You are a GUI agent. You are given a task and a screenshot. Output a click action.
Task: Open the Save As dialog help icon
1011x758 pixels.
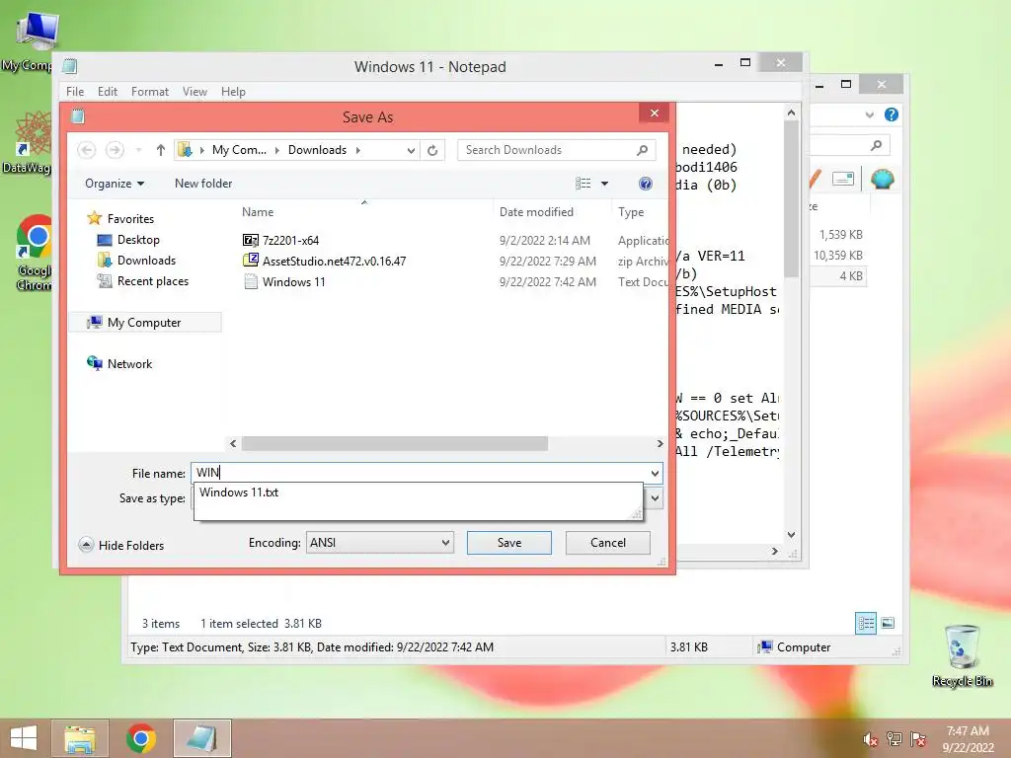[646, 184]
